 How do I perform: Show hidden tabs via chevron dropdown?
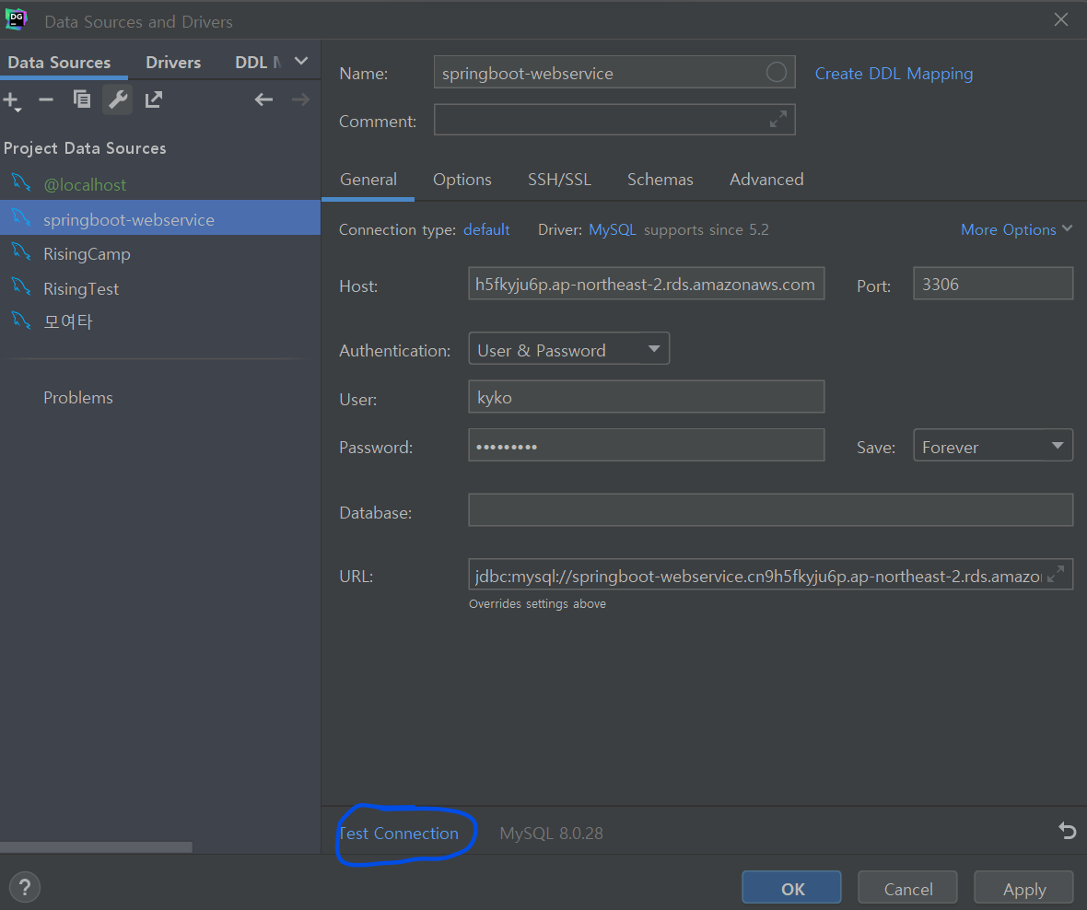point(301,61)
